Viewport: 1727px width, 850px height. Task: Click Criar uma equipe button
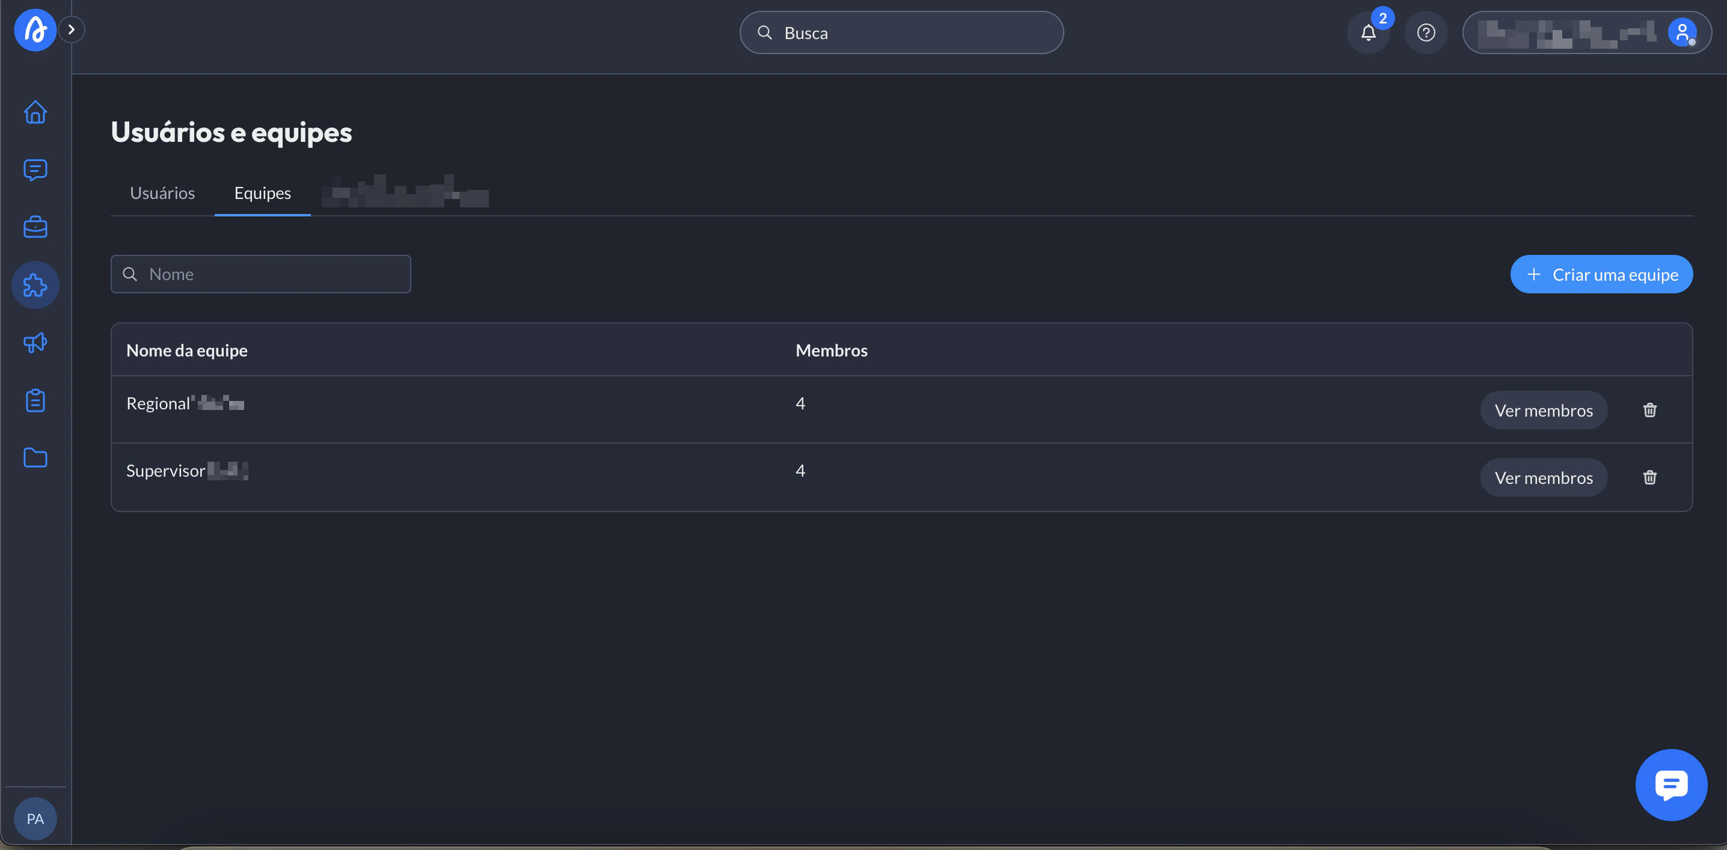click(1601, 274)
